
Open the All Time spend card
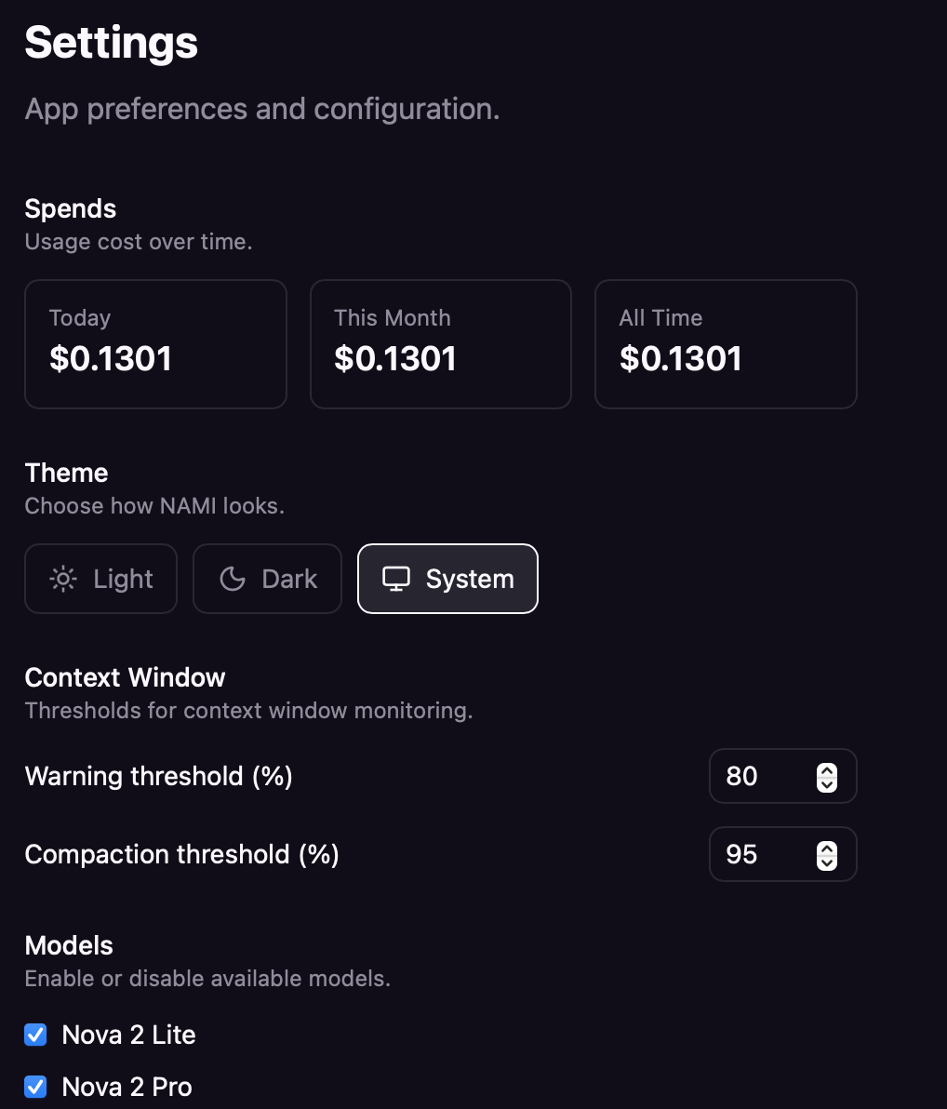726,344
